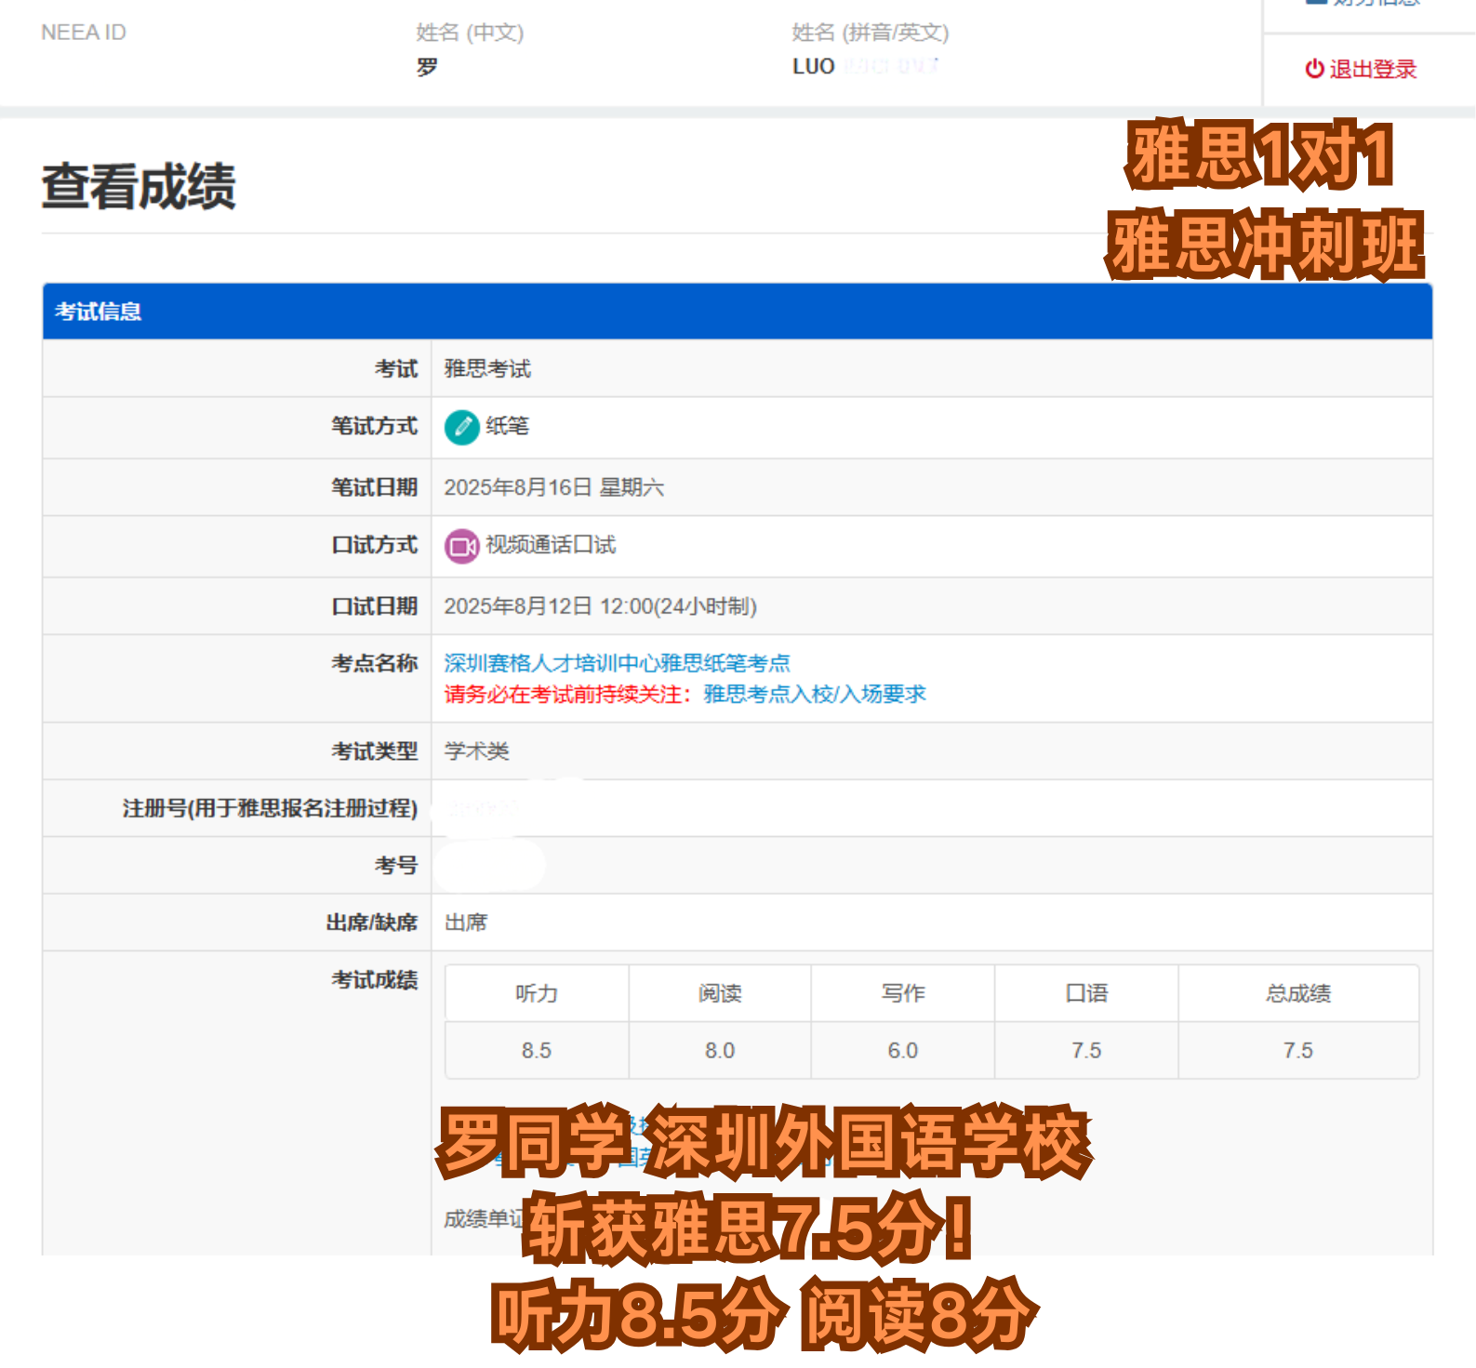Click the 雅思冲刺班 overlay banner text

1264,246
